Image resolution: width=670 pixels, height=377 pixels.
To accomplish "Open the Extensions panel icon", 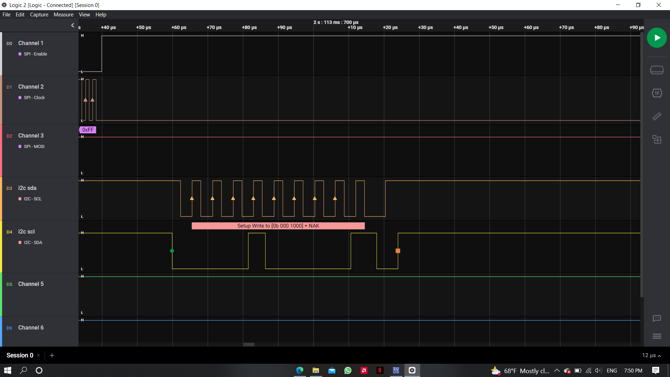I will (x=656, y=140).
